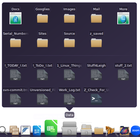Open the Images folder icon
The image size is (140, 137).
click(69, 18)
